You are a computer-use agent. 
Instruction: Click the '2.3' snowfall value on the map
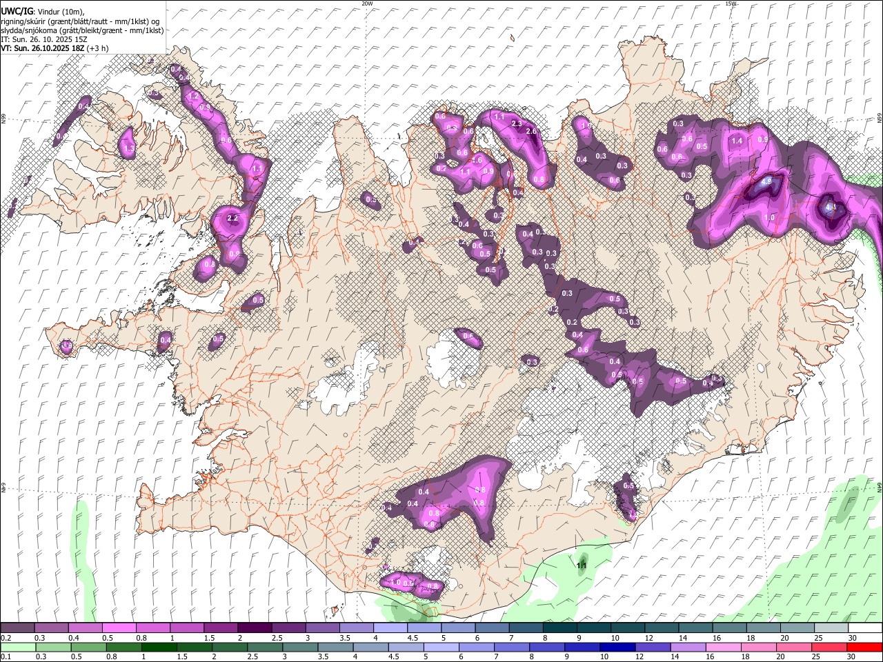click(517, 124)
